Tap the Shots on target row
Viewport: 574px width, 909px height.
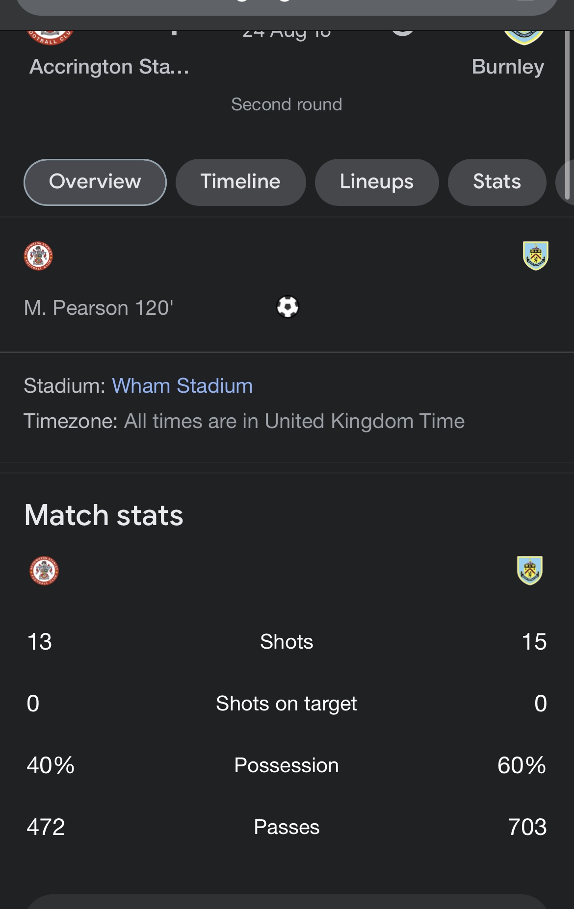tap(287, 704)
